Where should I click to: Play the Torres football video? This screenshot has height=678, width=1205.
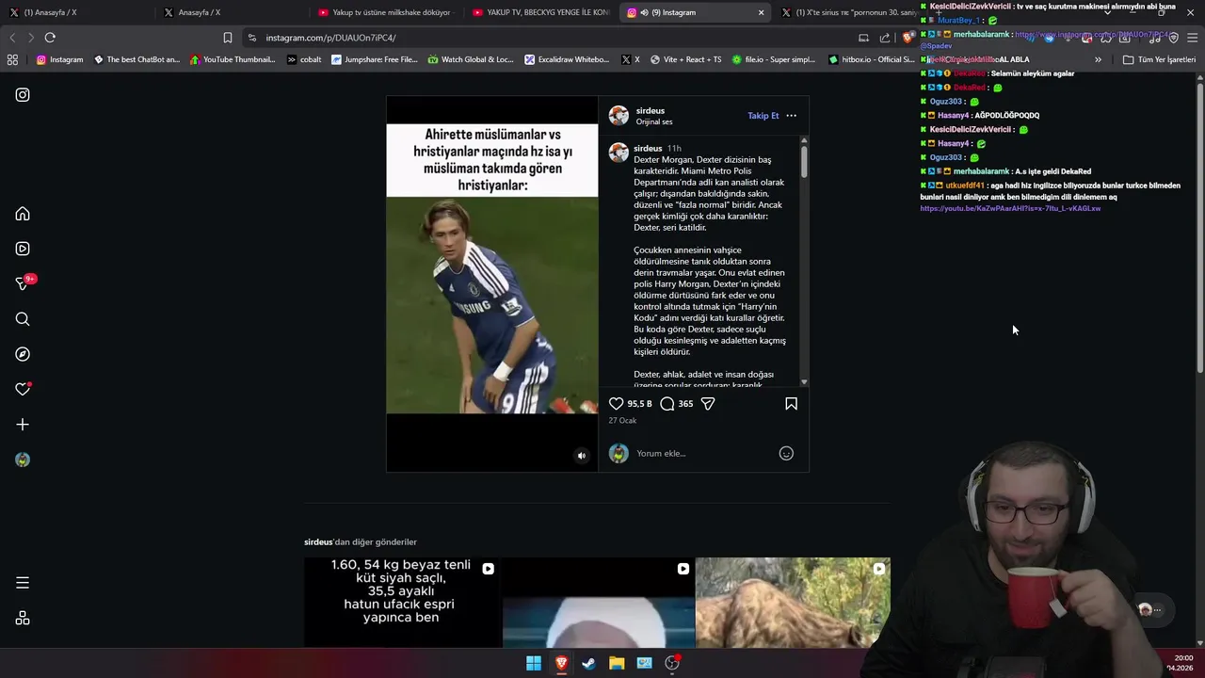coord(491,283)
